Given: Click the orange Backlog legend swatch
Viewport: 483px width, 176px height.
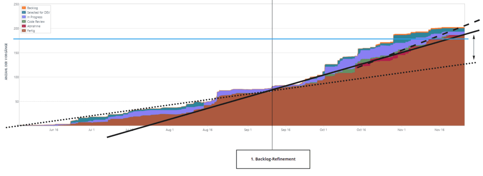Looking at the screenshot, I should (24, 8).
